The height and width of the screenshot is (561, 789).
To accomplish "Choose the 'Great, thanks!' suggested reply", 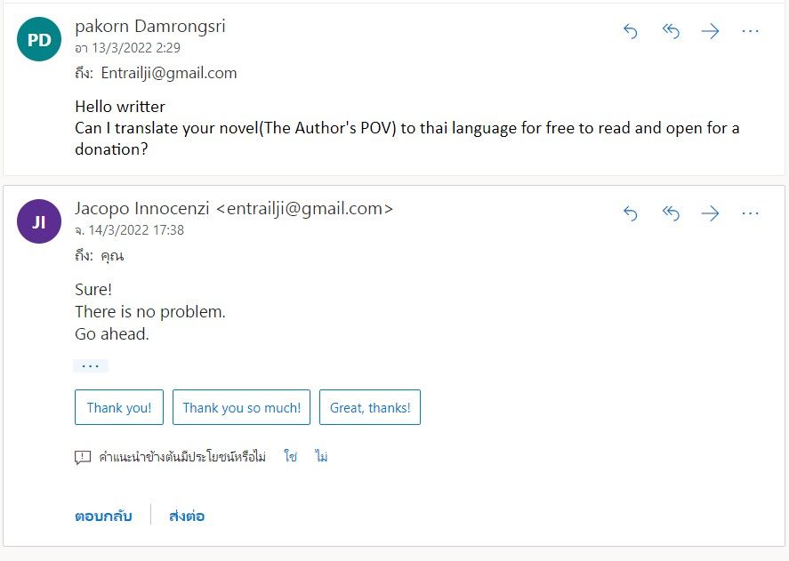I will [370, 407].
